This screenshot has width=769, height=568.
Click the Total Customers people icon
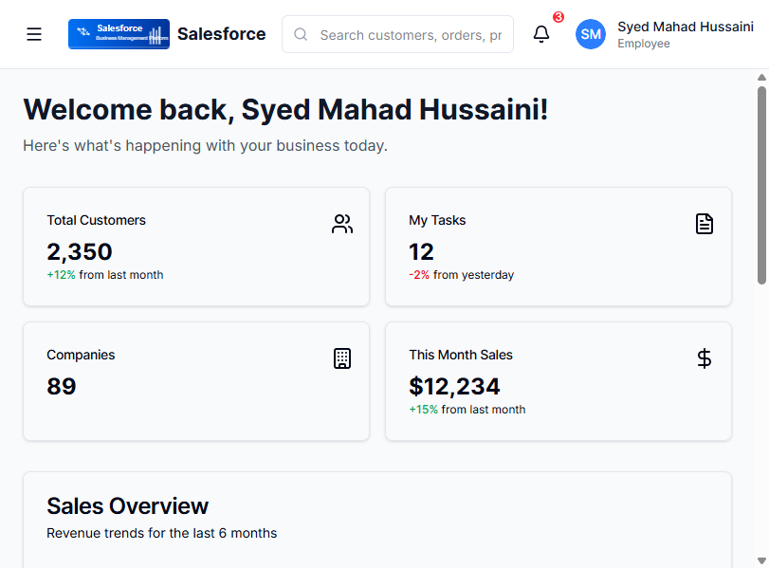click(x=342, y=224)
